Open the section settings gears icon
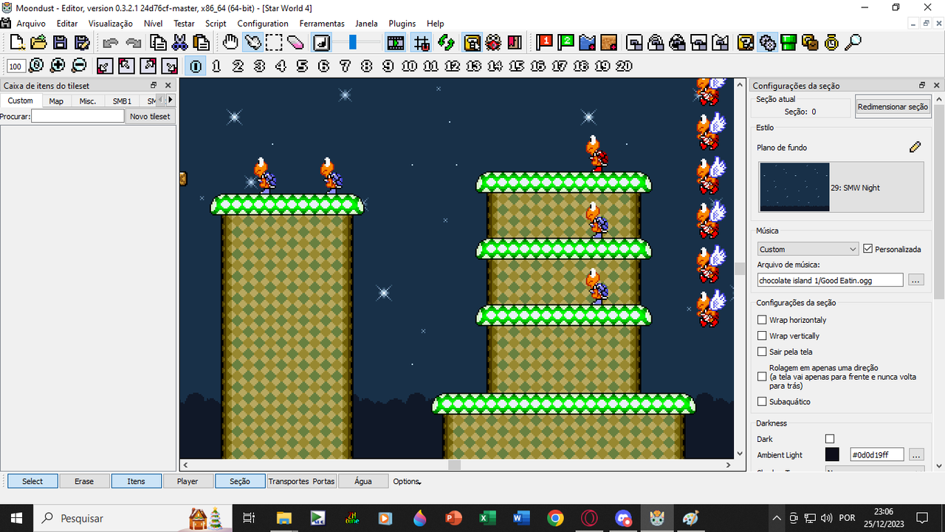The image size is (945, 532). click(767, 42)
